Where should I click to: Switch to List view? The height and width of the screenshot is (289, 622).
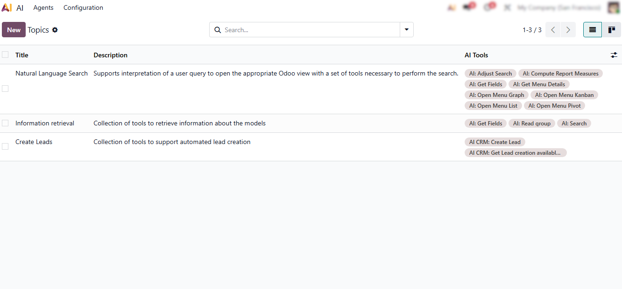pos(593,30)
